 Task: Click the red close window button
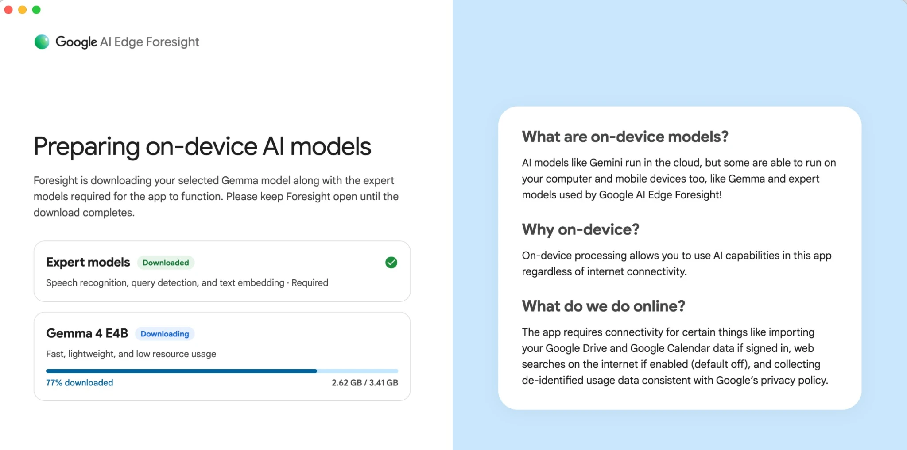[8, 10]
